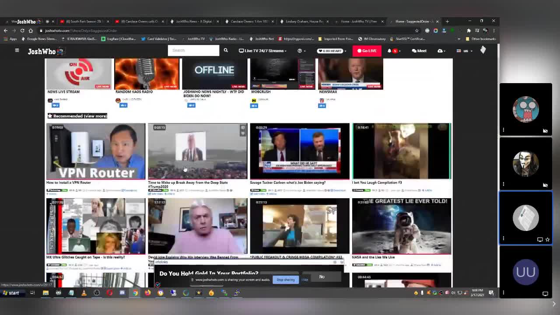
Task: Click the side panel next arrow
Action: [x=553, y=304]
